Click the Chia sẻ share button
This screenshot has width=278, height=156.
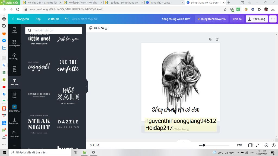pos(237,19)
